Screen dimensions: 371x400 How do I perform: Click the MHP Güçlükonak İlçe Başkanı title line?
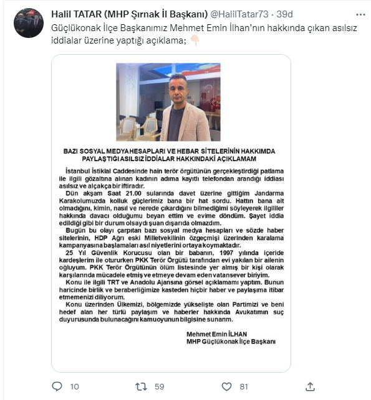231,342
